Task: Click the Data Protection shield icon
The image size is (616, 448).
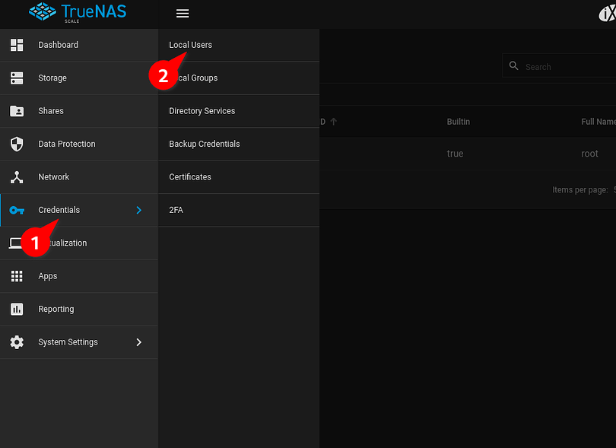Action: [17, 144]
